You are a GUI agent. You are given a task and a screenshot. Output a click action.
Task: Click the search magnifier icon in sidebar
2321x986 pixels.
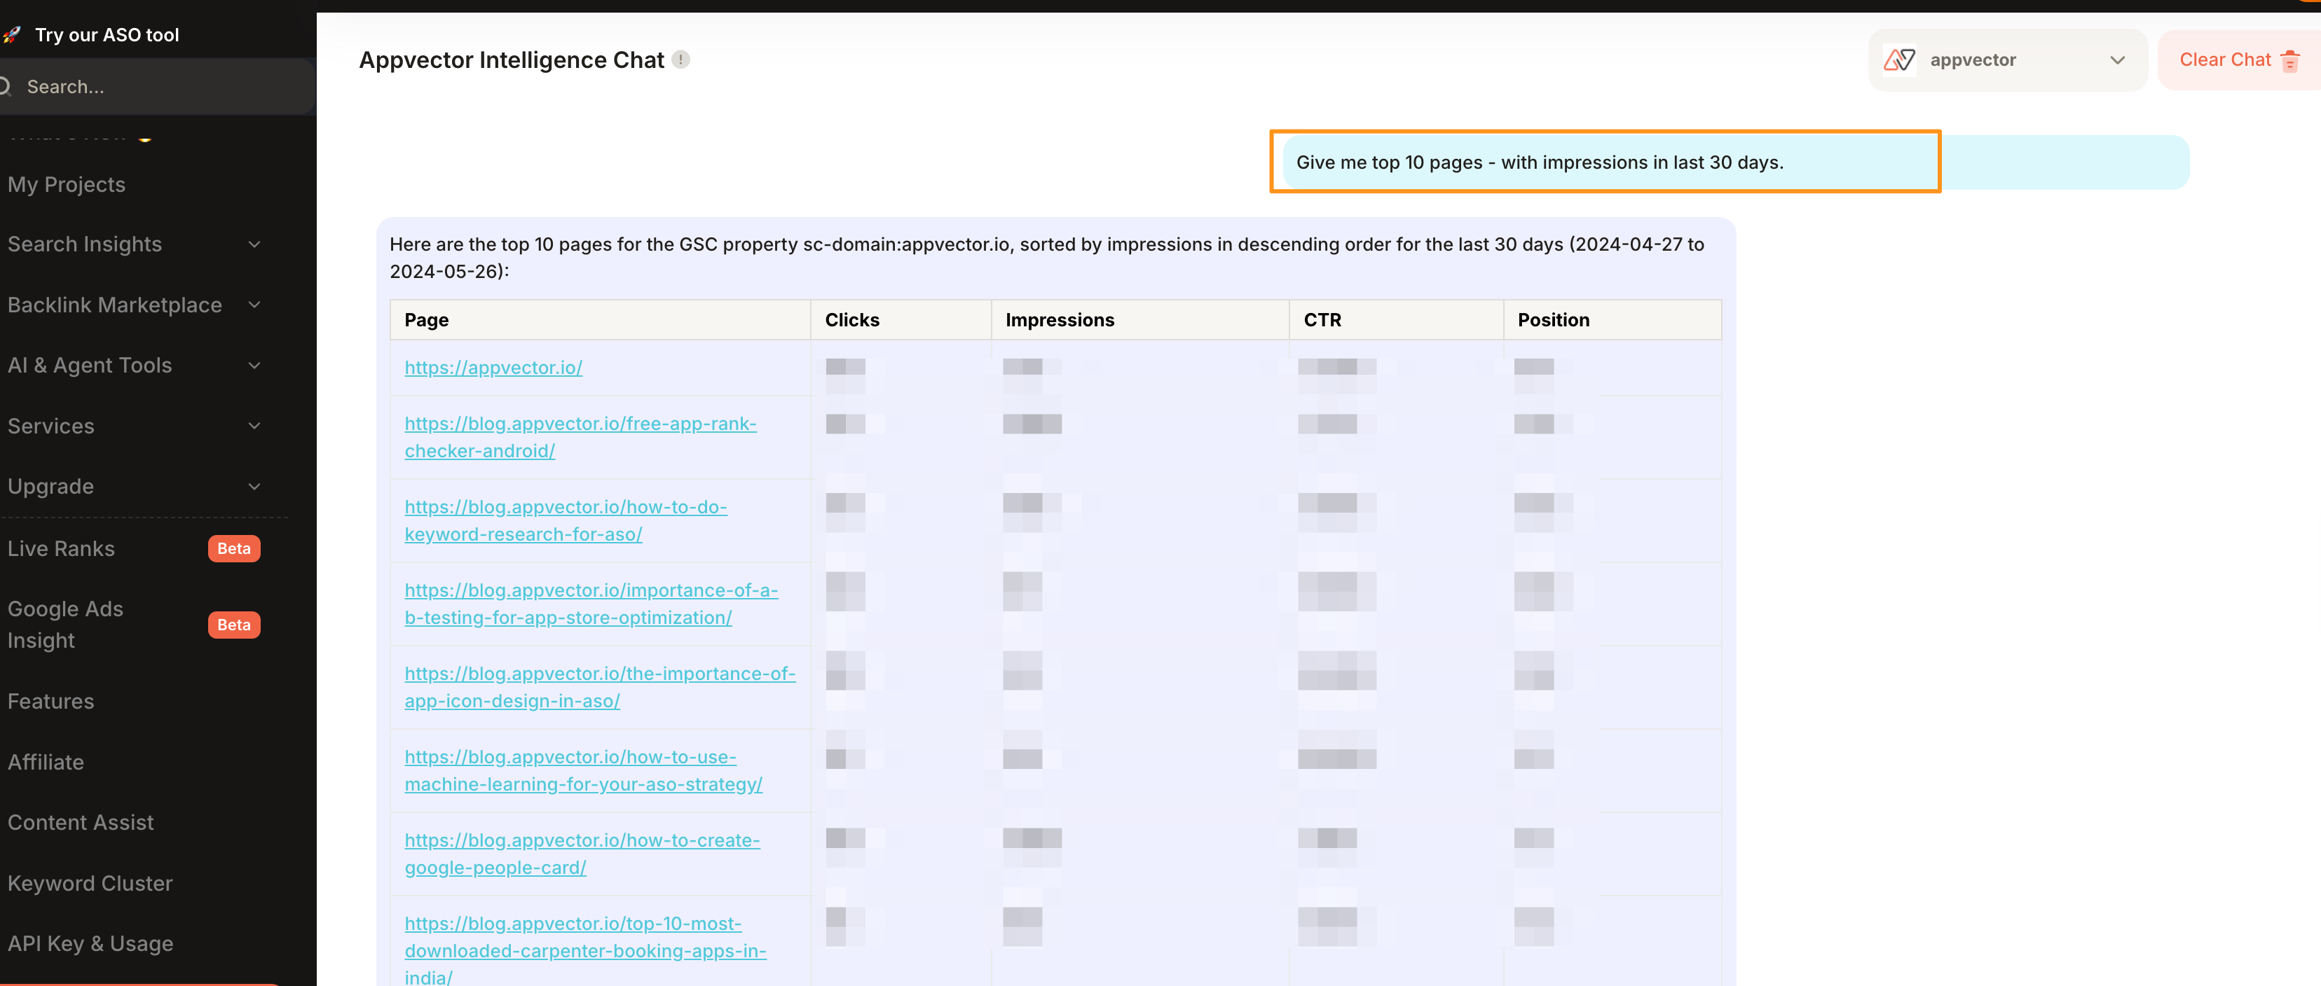point(4,86)
